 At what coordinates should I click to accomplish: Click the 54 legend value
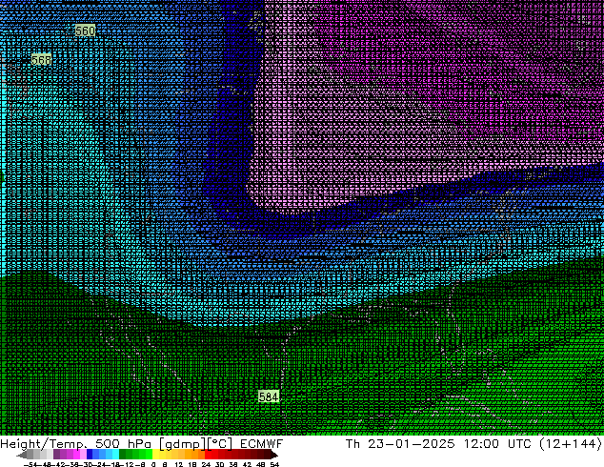click(274, 464)
